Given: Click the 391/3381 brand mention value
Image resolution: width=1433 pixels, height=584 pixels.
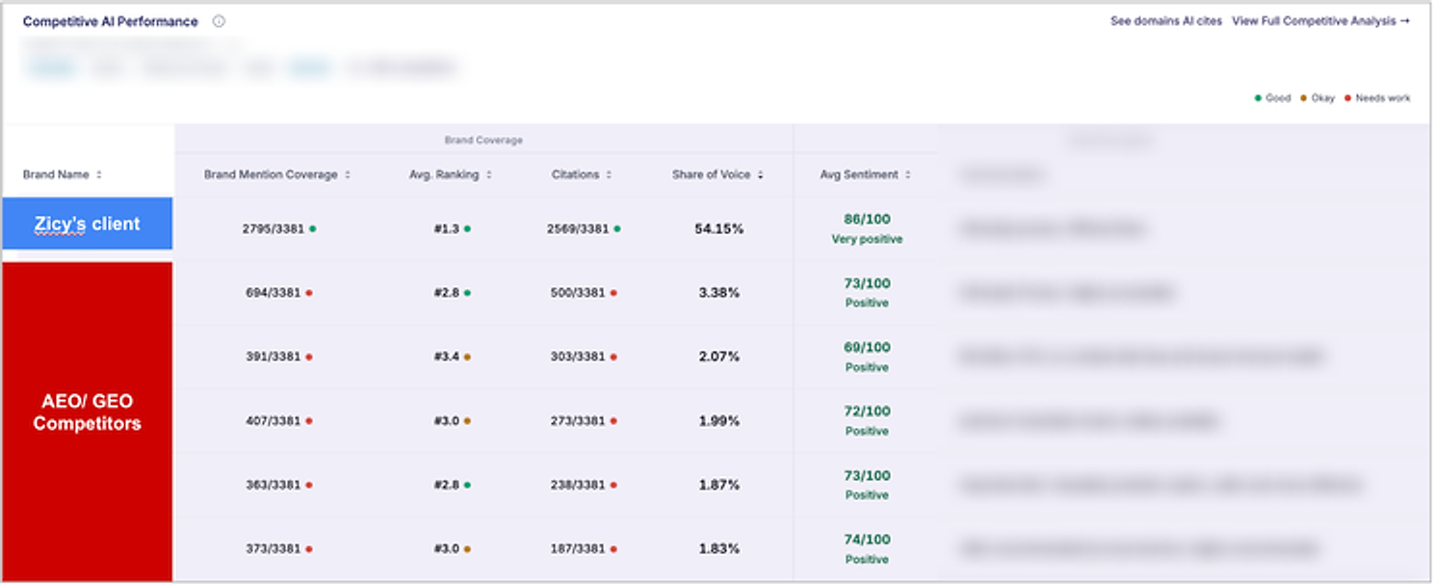Looking at the screenshot, I should [x=274, y=357].
